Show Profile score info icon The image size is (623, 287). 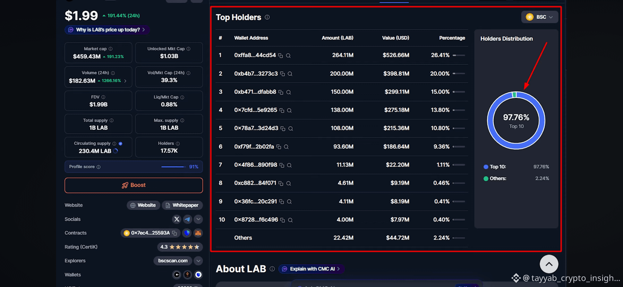(x=99, y=167)
